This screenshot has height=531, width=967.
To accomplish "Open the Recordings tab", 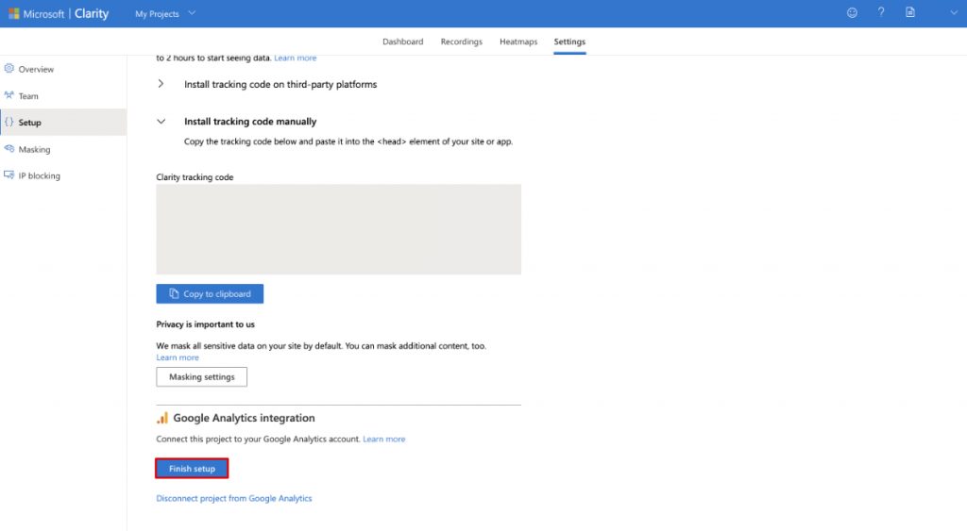I will point(461,41).
